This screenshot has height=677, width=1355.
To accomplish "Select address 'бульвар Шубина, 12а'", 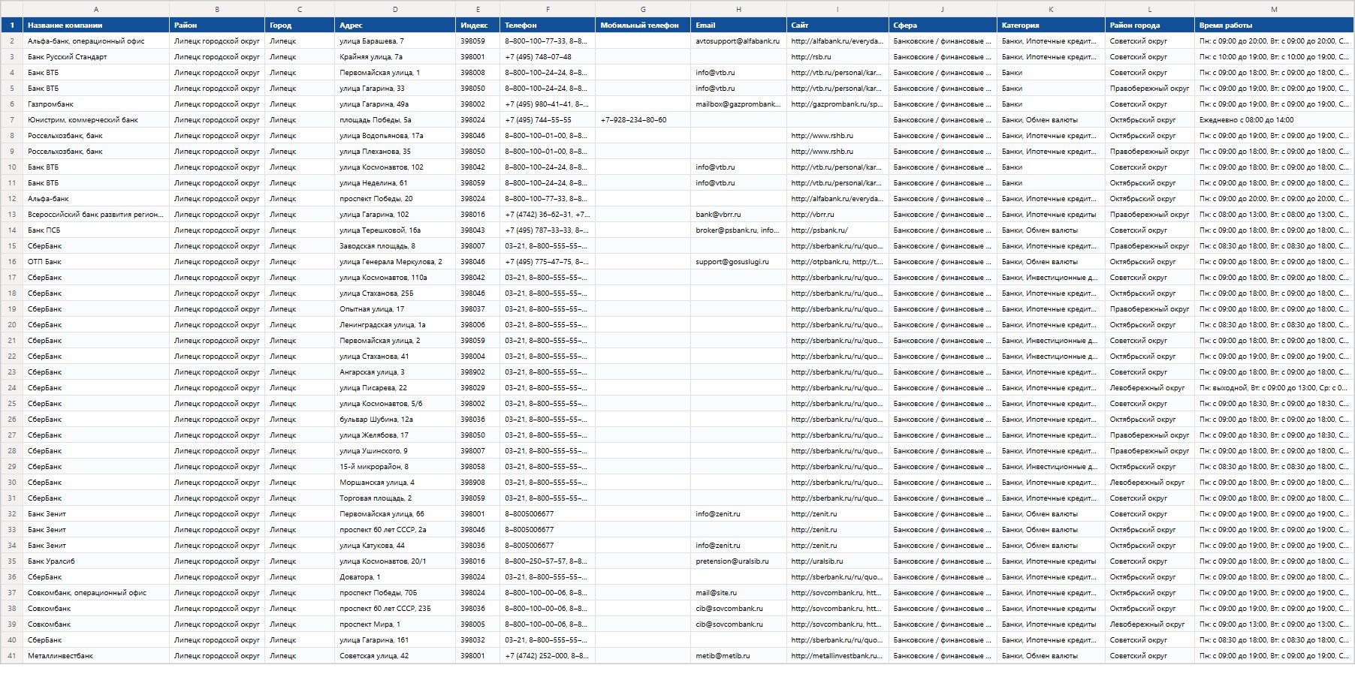I will 395,420.
